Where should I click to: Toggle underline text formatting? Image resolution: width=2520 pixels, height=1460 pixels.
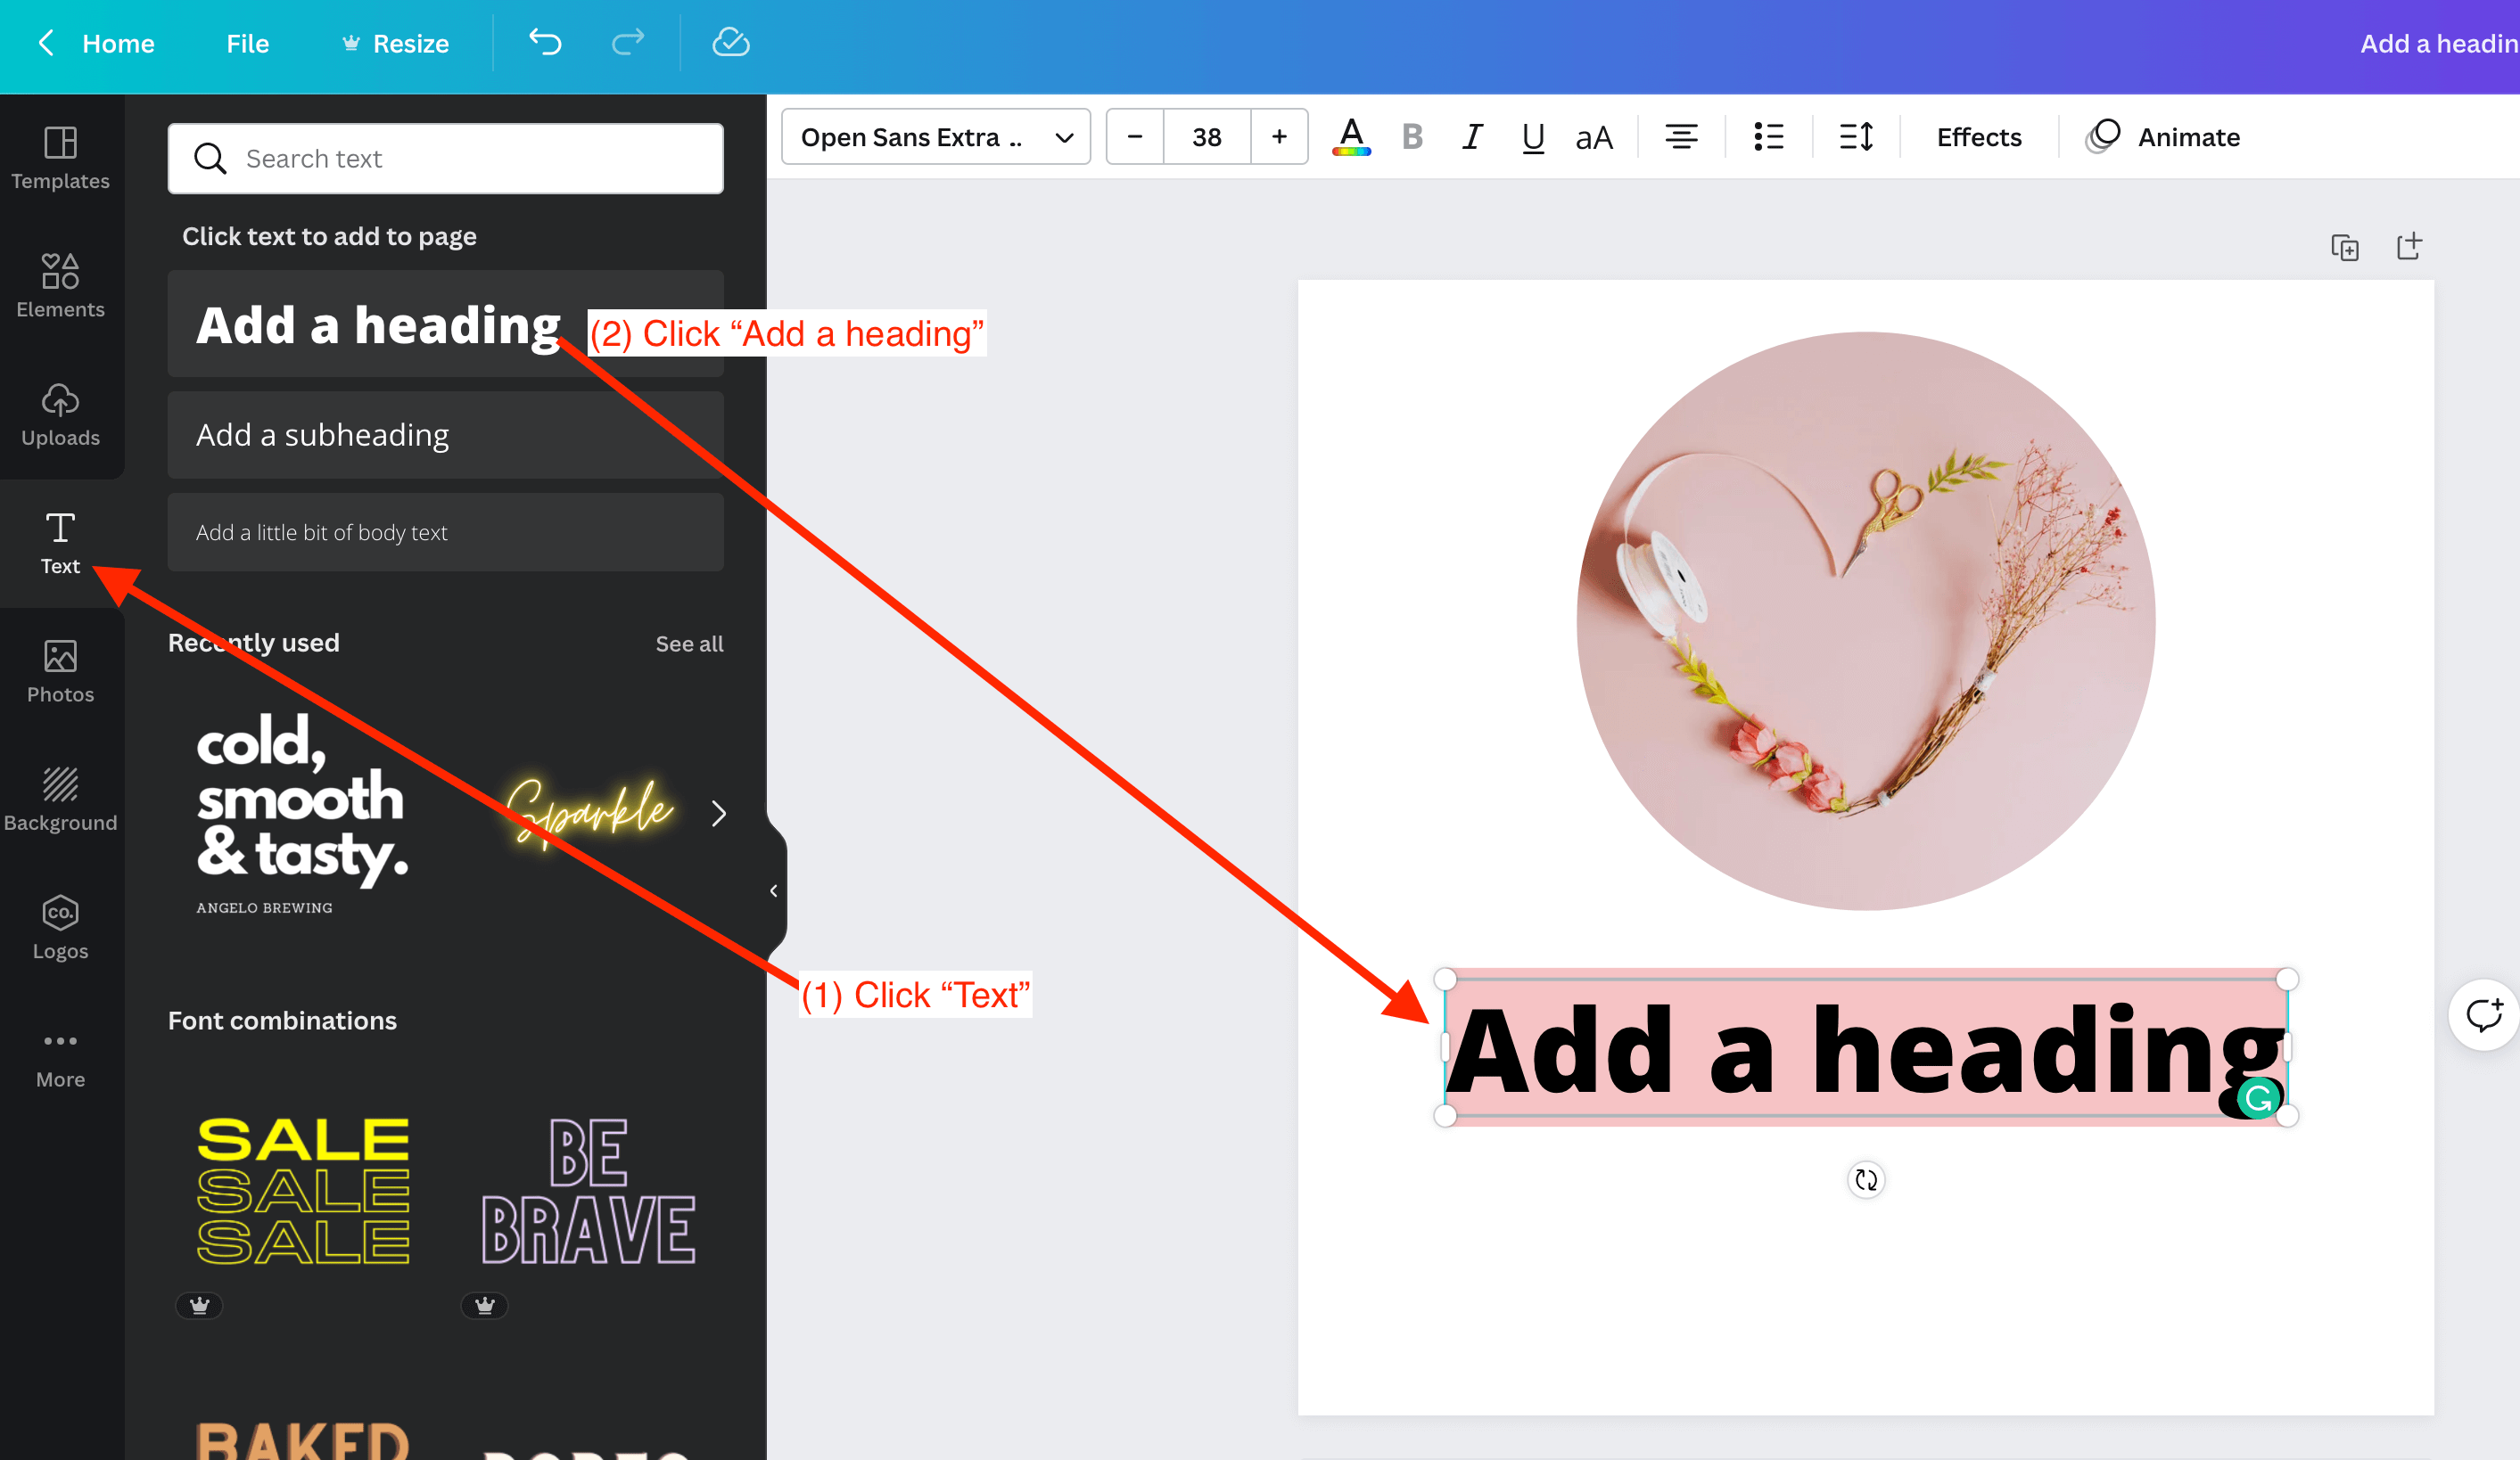click(x=1532, y=137)
